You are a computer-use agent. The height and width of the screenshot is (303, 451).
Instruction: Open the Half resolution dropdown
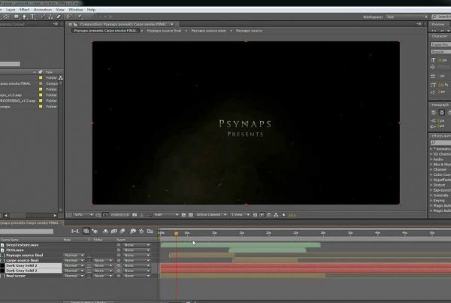[x=166, y=215]
